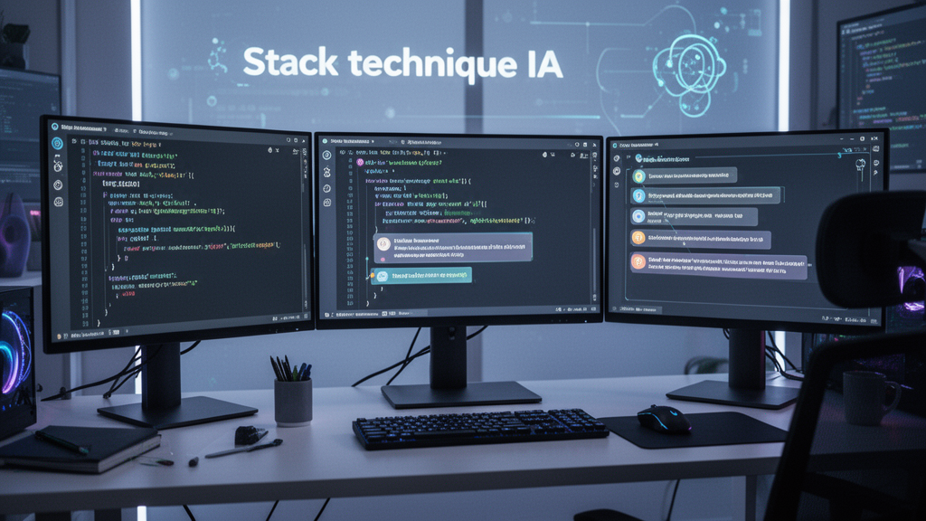Viewport: 926px width, 521px height.
Task: Open the second tab in middle monitor's title bar
Action: pyautogui.click(x=421, y=142)
